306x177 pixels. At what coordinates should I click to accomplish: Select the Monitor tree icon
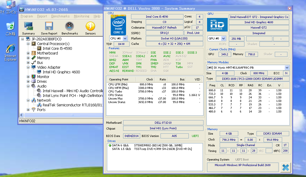[x=34, y=77]
